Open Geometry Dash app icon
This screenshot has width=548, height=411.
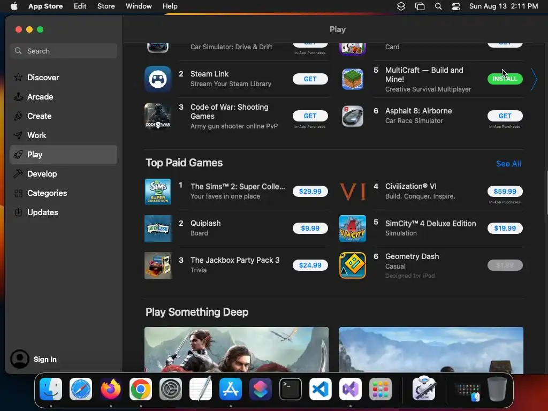pyautogui.click(x=352, y=265)
